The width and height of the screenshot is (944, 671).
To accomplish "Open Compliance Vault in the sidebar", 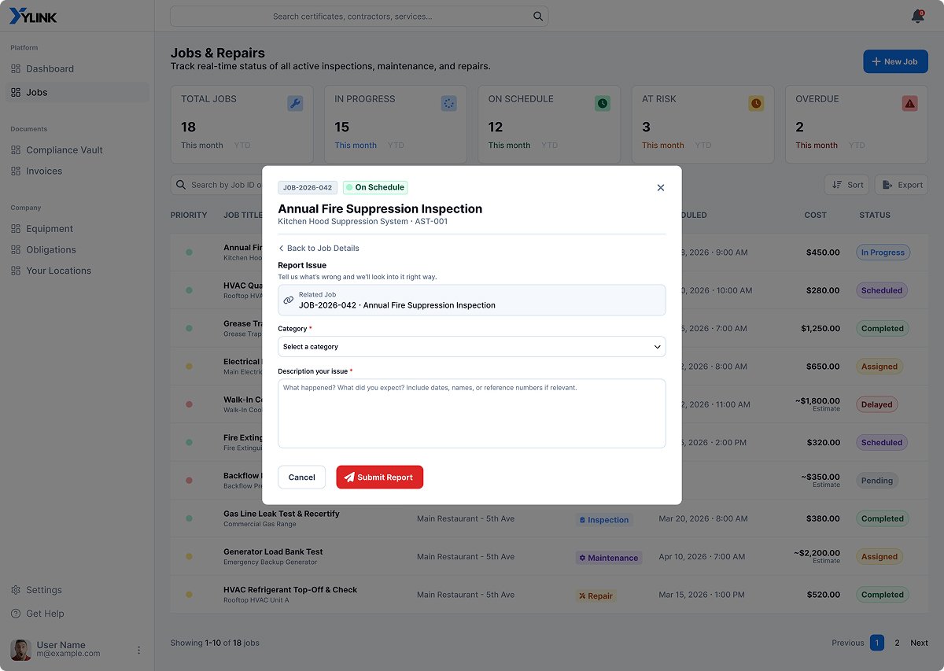I will [77, 150].
